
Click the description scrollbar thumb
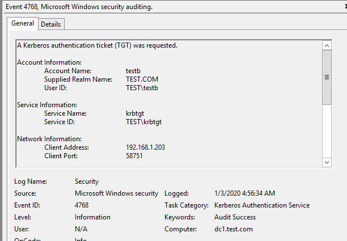coord(327,77)
